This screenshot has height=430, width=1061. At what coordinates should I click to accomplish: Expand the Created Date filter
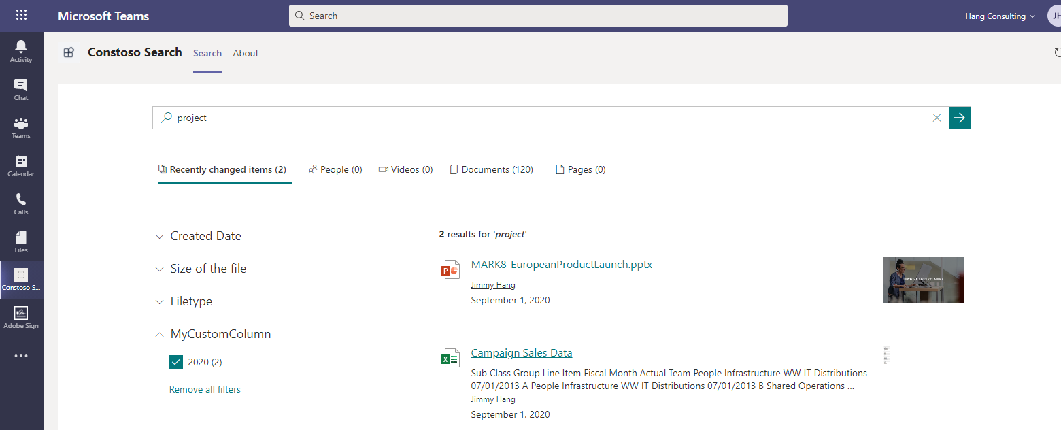pos(199,236)
